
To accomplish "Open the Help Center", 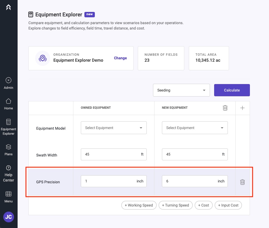I will coord(8,174).
